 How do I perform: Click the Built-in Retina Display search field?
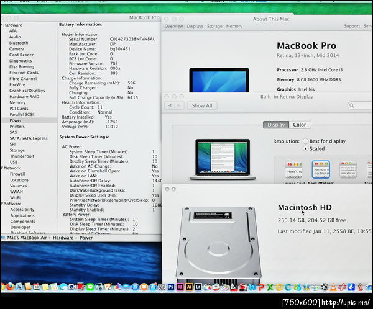pos(360,105)
